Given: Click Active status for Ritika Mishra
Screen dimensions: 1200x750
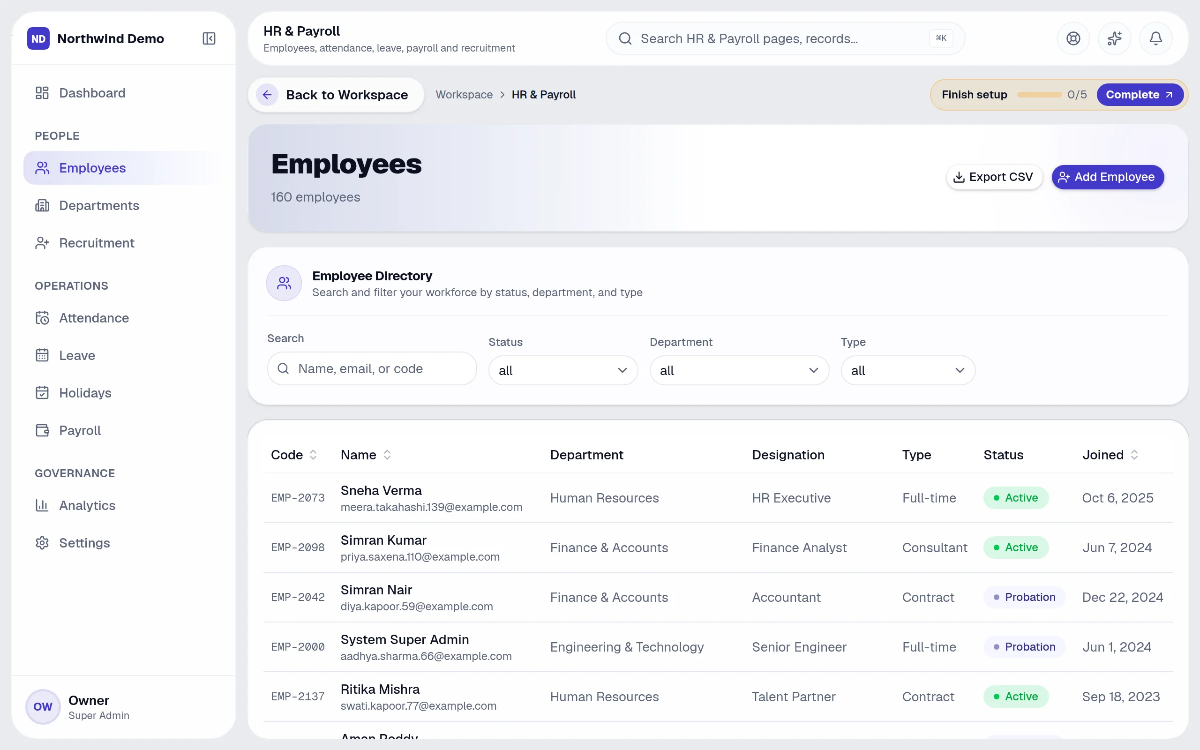Looking at the screenshot, I should point(1015,697).
